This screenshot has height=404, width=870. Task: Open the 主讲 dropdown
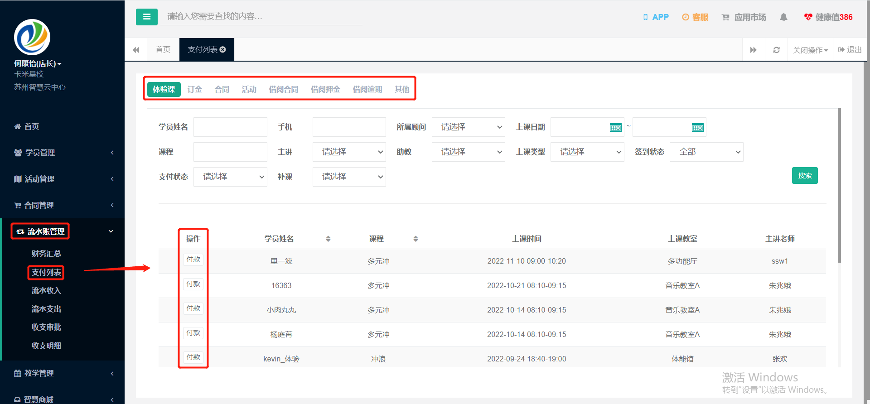pyautogui.click(x=349, y=152)
